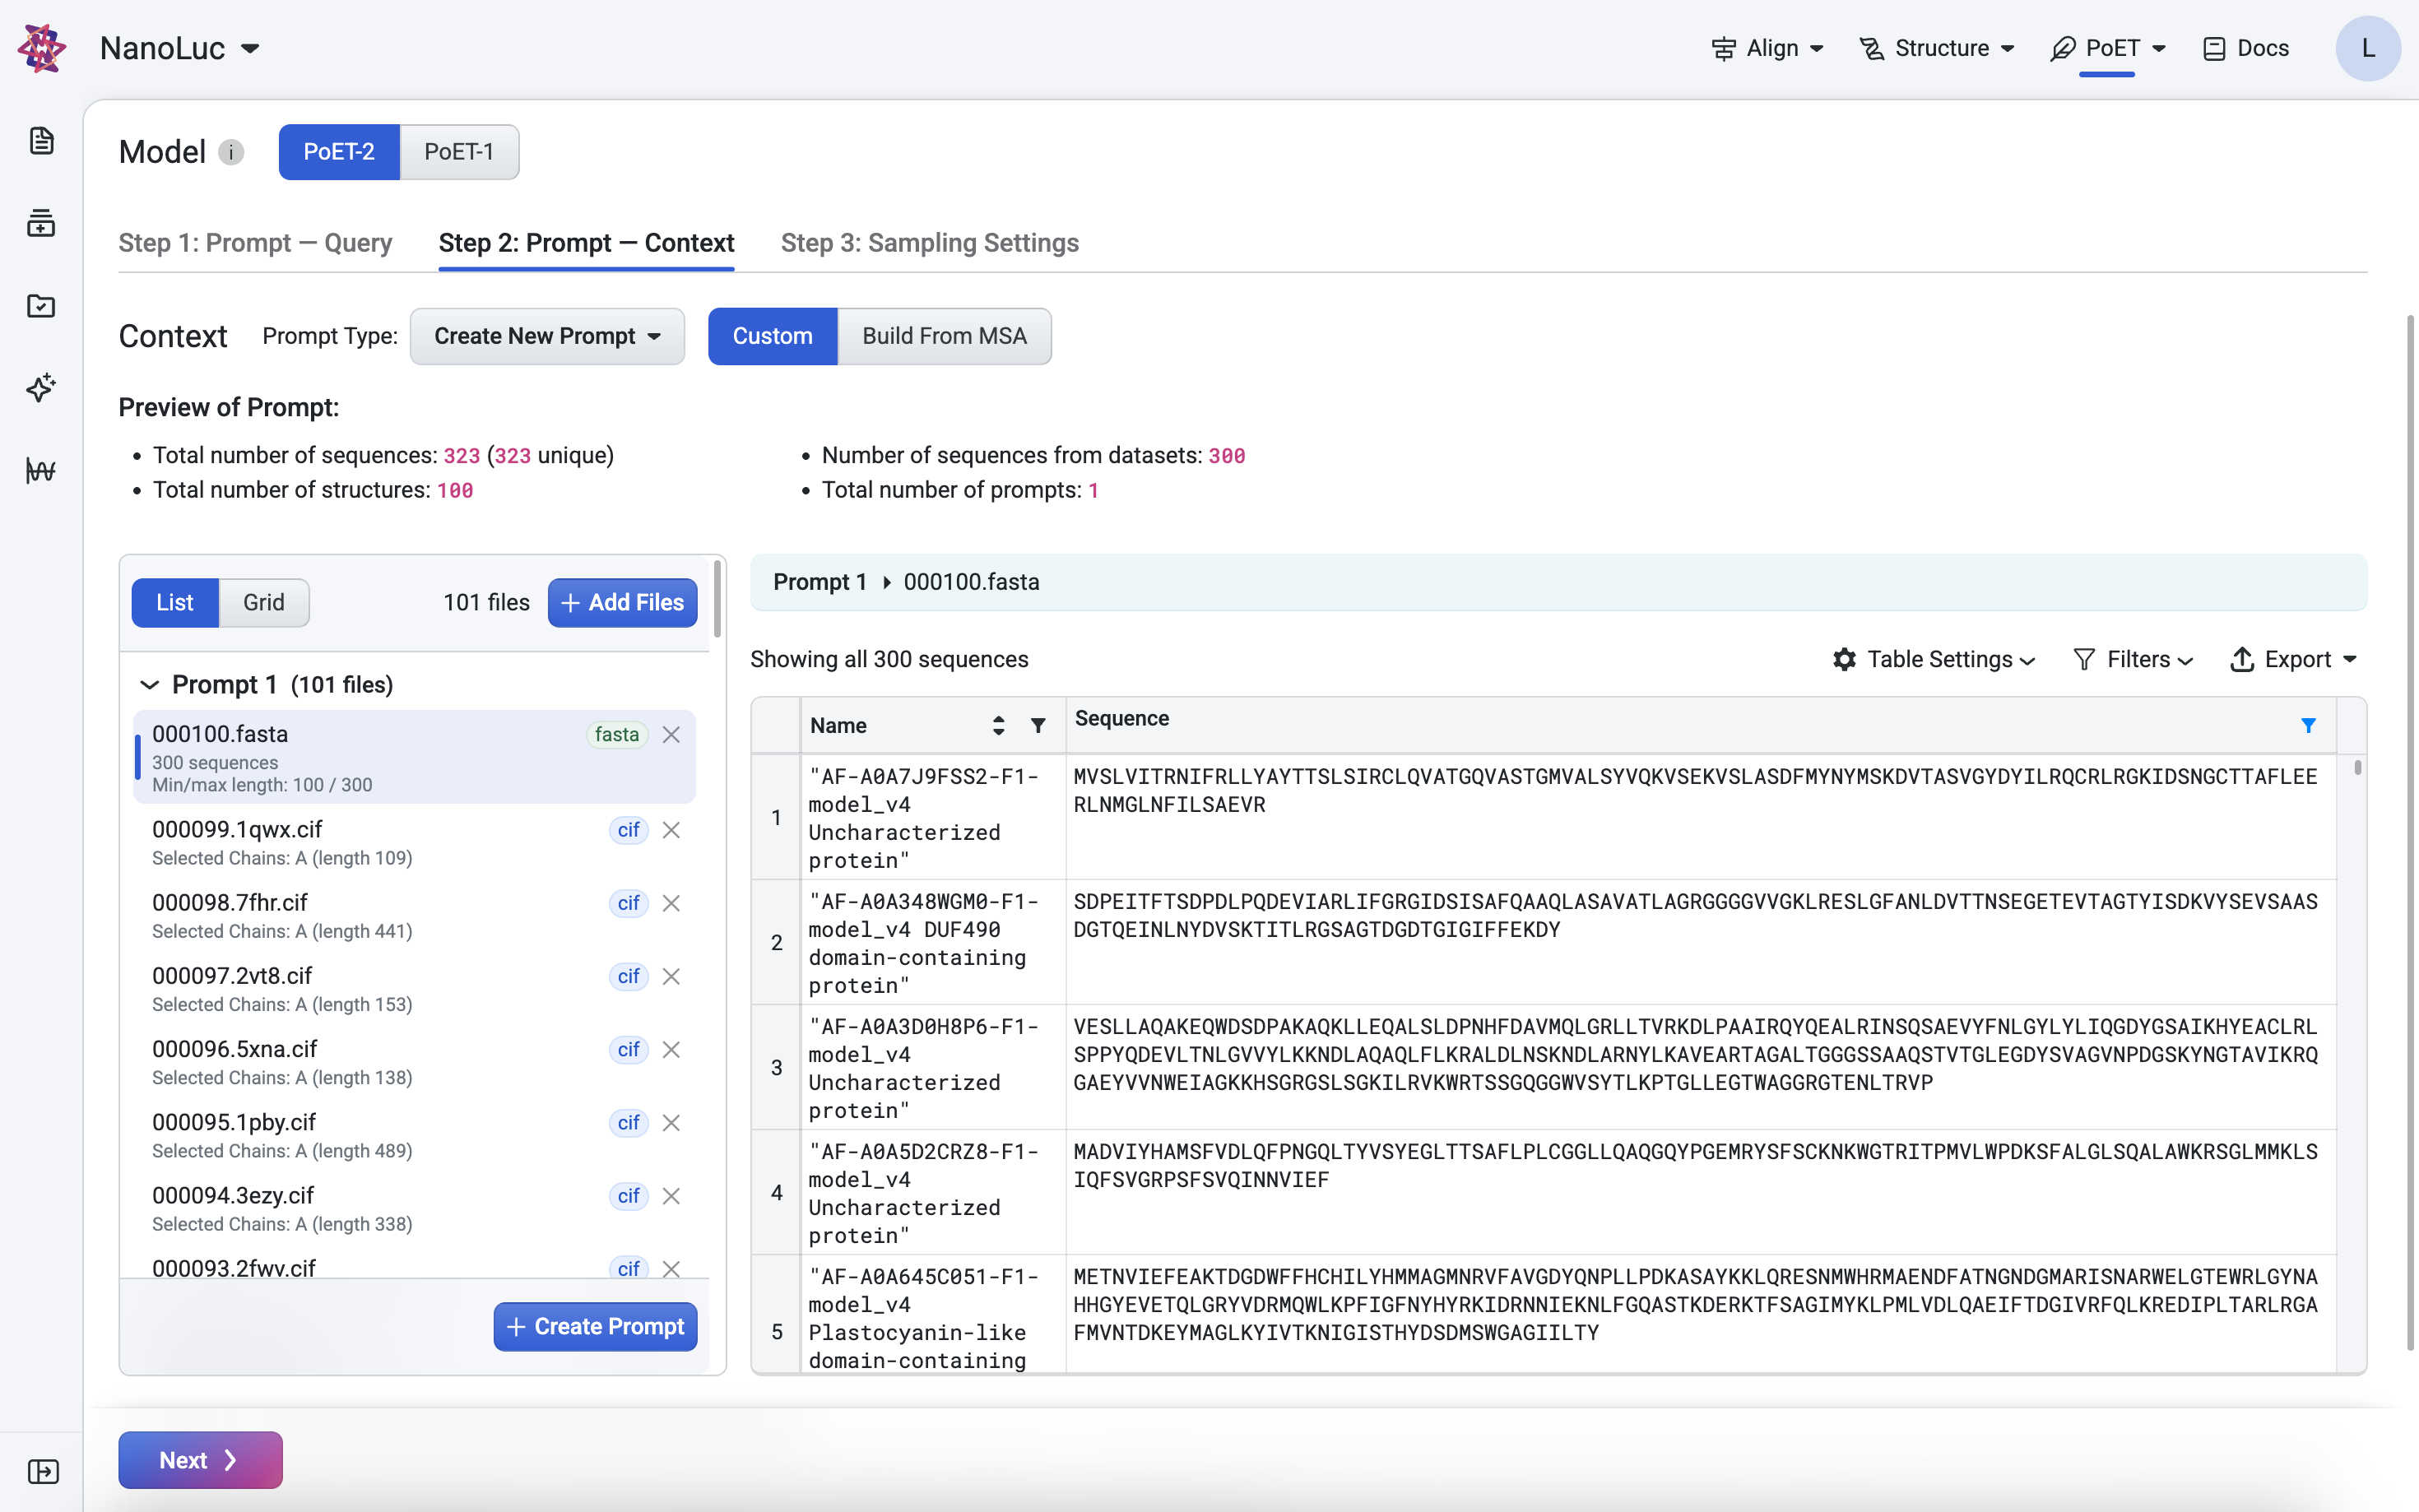
Task: Click the Sequence column filter icon
Action: coord(2308,725)
